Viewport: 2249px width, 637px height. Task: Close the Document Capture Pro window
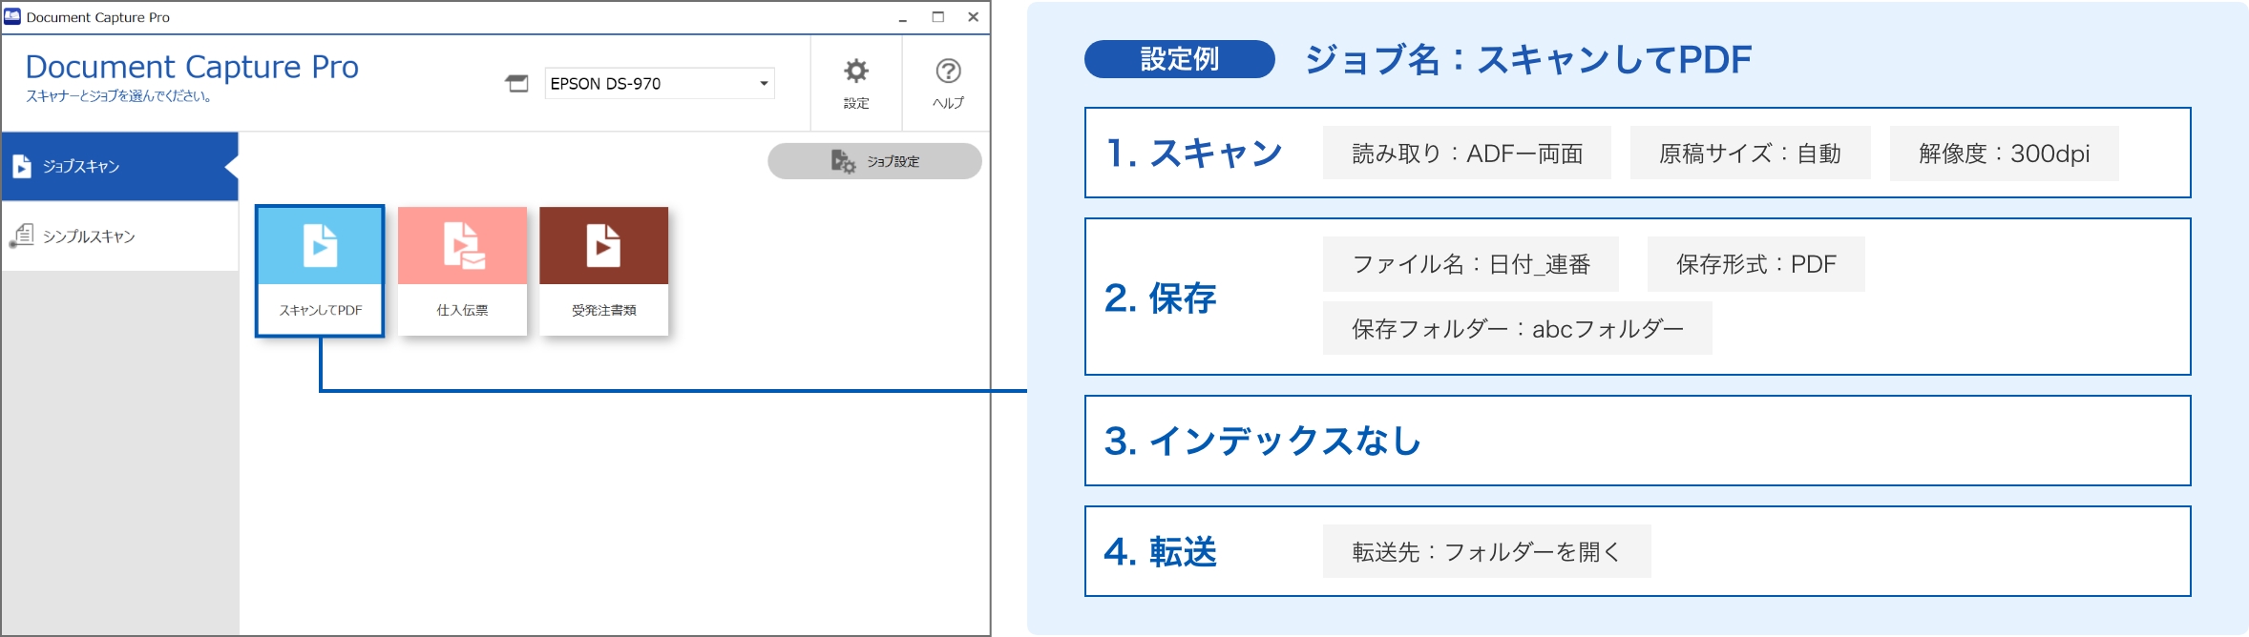[973, 16]
